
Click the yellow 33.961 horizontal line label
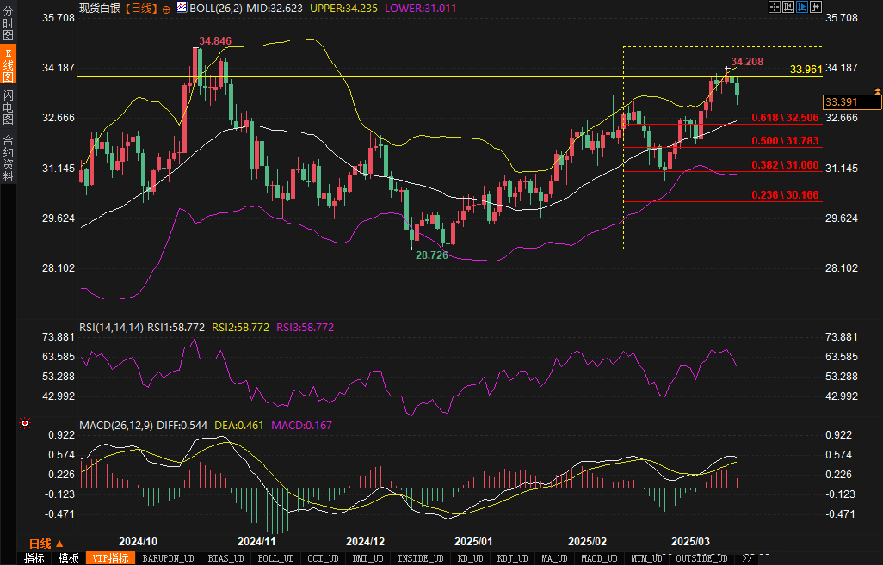point(806,69)
